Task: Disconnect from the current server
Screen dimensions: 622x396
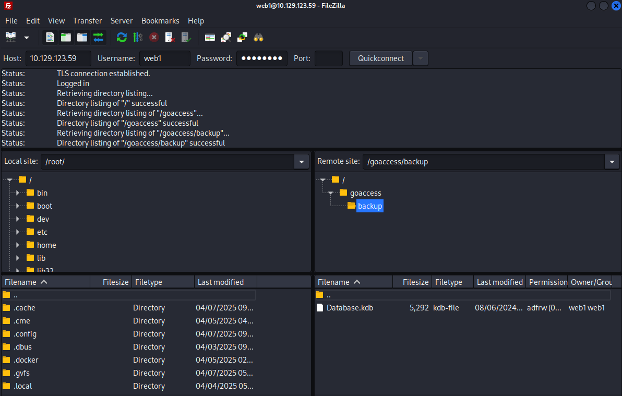Action: click(x=170, y=37)
